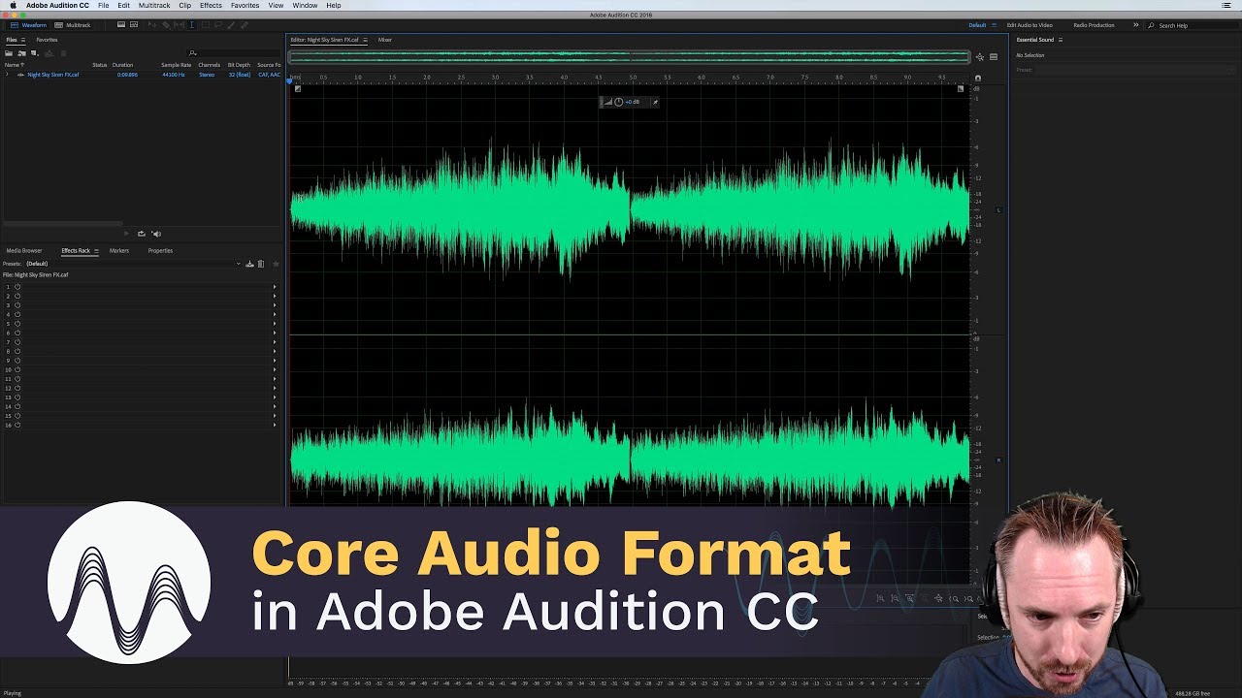Toggle power for effect slot 10
Screen dimensions: 1242x698
pyautogui.click(x=17, y=369)
